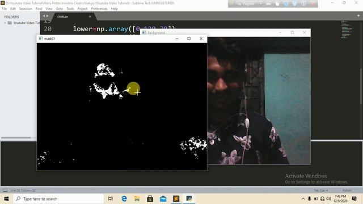Click the Background window title icon
Screen dimensions: 363x204
click(144, 33)
